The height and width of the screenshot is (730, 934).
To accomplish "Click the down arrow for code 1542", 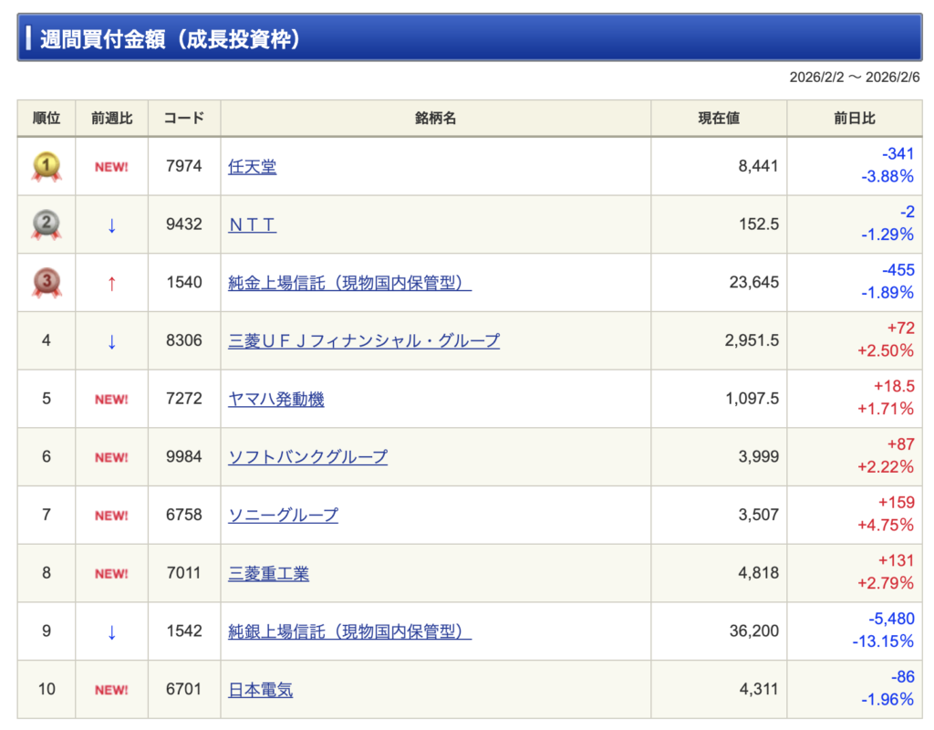I will tap(111, 631).
